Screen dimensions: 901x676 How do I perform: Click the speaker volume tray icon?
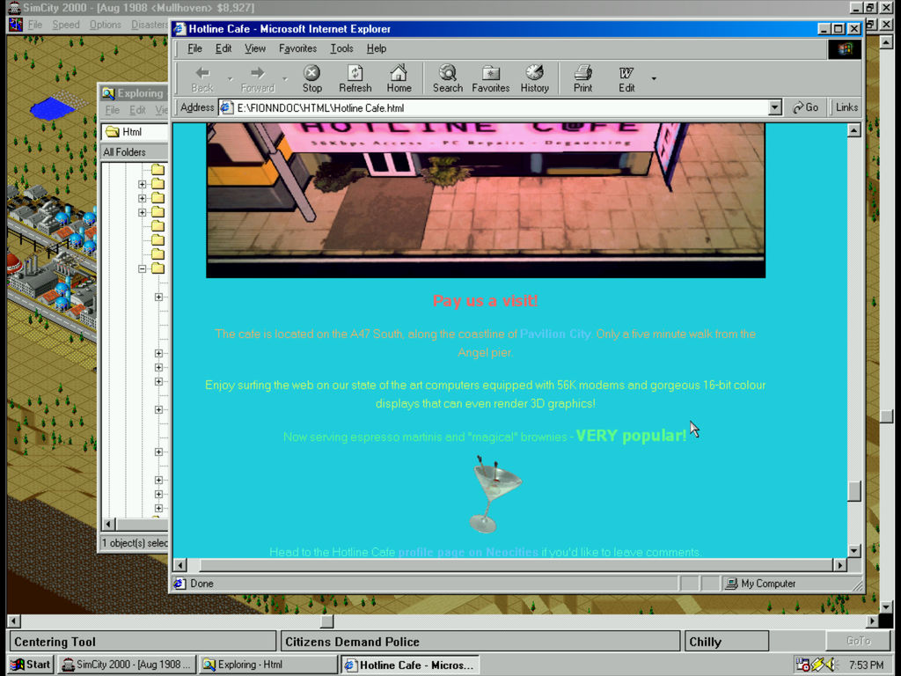[832, 665]
